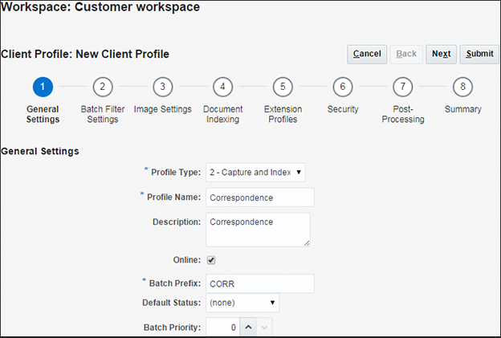This screenshot has width=501, height=338.
Task: Expand the Default Status dropdown
Action: point(242,303)
